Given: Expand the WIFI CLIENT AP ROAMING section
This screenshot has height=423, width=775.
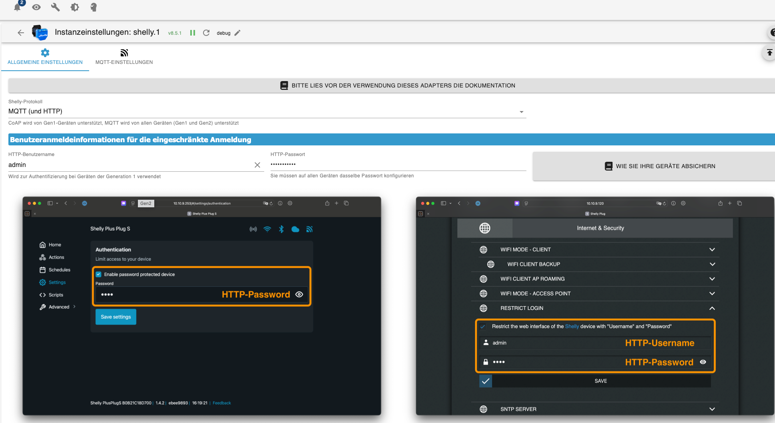Looking at the screenshot, I should [x=595, y=279].
